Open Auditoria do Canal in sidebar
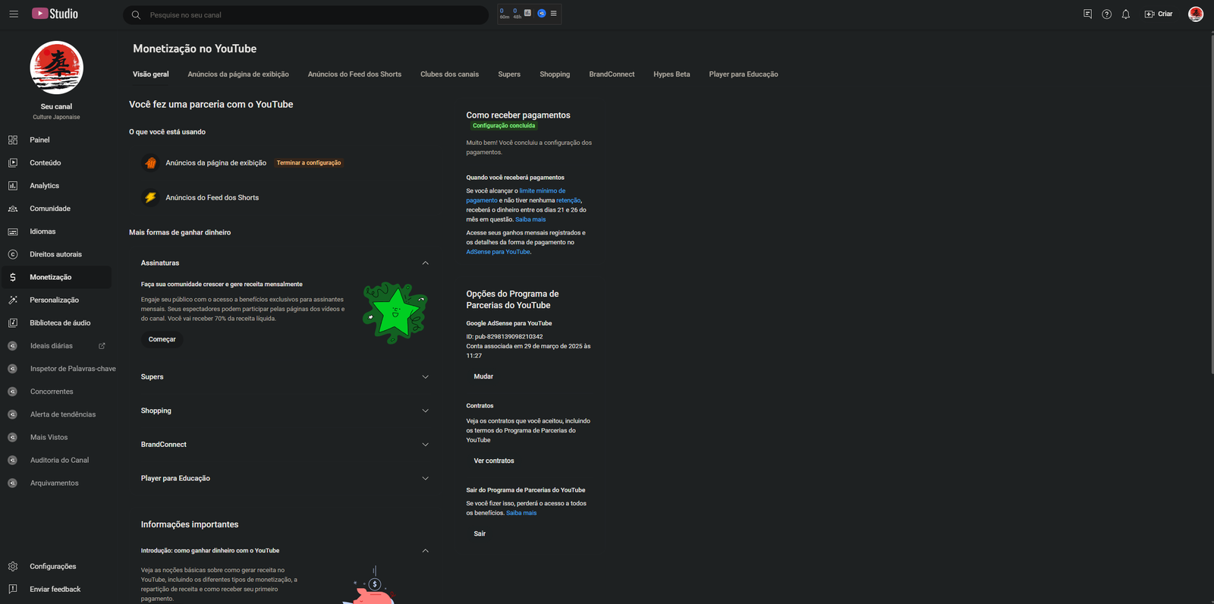Screen dimensions: 1214x604 pos(59,460)
